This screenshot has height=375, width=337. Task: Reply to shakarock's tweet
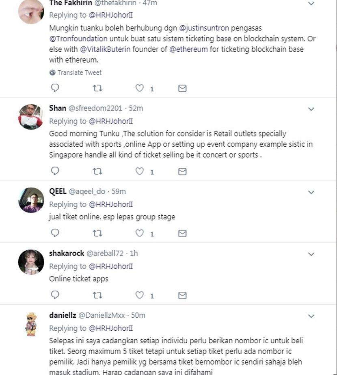pos(55,295)
